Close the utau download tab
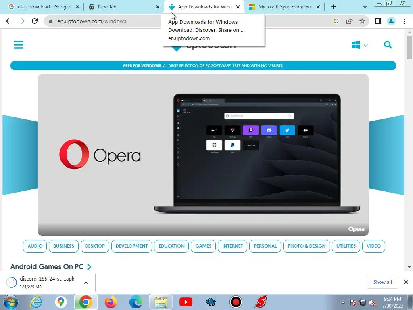Screen dimensions: 413x310 tap(77, 7)
